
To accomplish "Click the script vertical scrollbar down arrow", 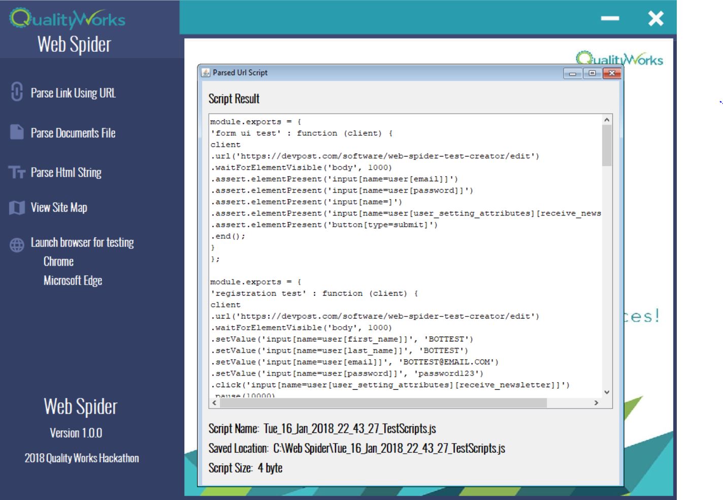I will click(x=607, y=392).
